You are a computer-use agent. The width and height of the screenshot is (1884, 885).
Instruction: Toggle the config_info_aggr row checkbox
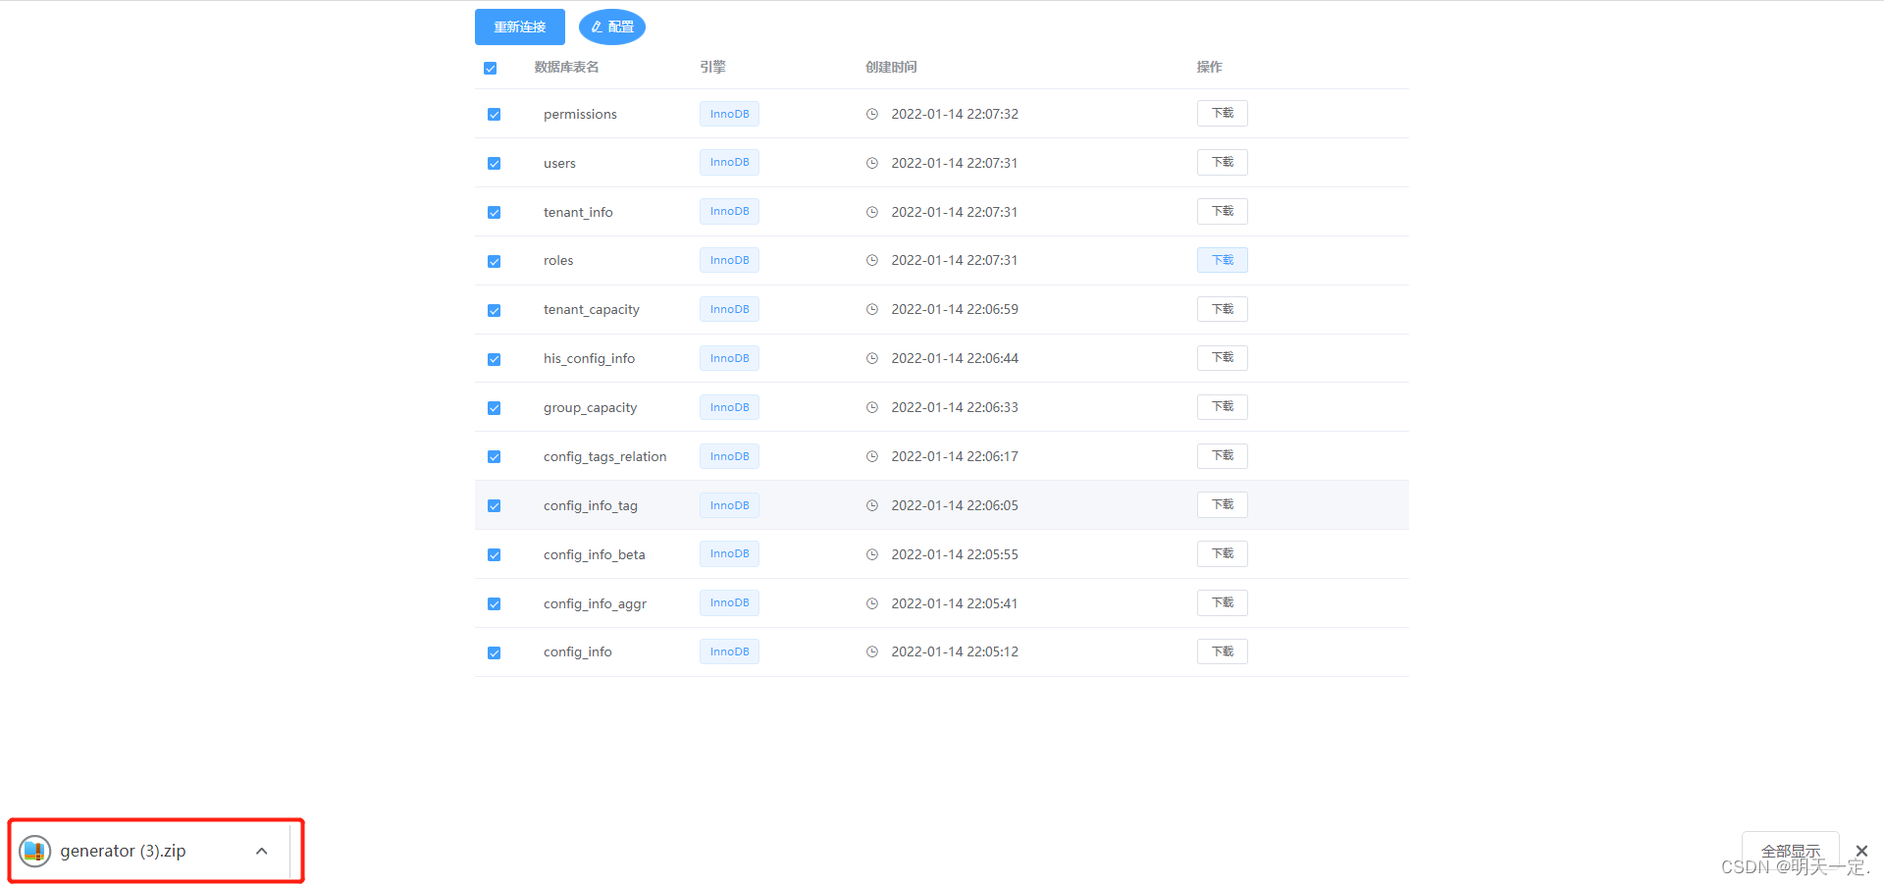[495, 604]
